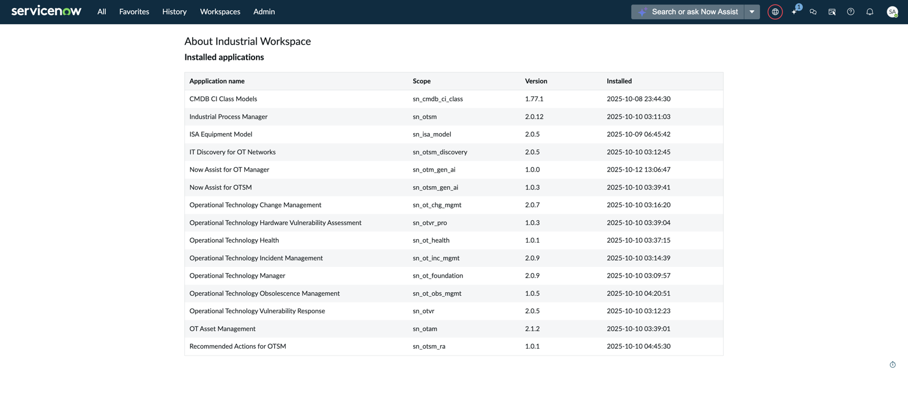Click the ServiceNow logo
The width and height of the screenshot is (908, 404).
tap(46, 11)
